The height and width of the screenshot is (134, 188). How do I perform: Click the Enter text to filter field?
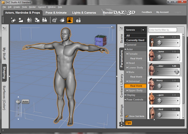point(162,30)
